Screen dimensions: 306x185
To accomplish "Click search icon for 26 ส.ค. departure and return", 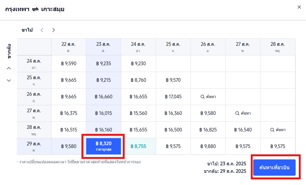I will click(x=203, y=97).
